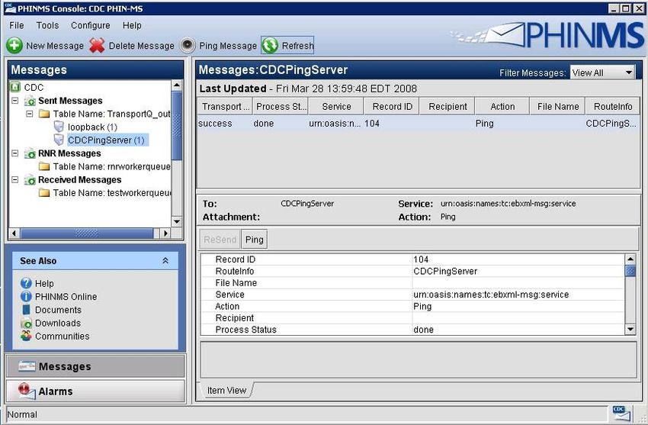Click the Downloads icon in See Also

tap(26, 323)
